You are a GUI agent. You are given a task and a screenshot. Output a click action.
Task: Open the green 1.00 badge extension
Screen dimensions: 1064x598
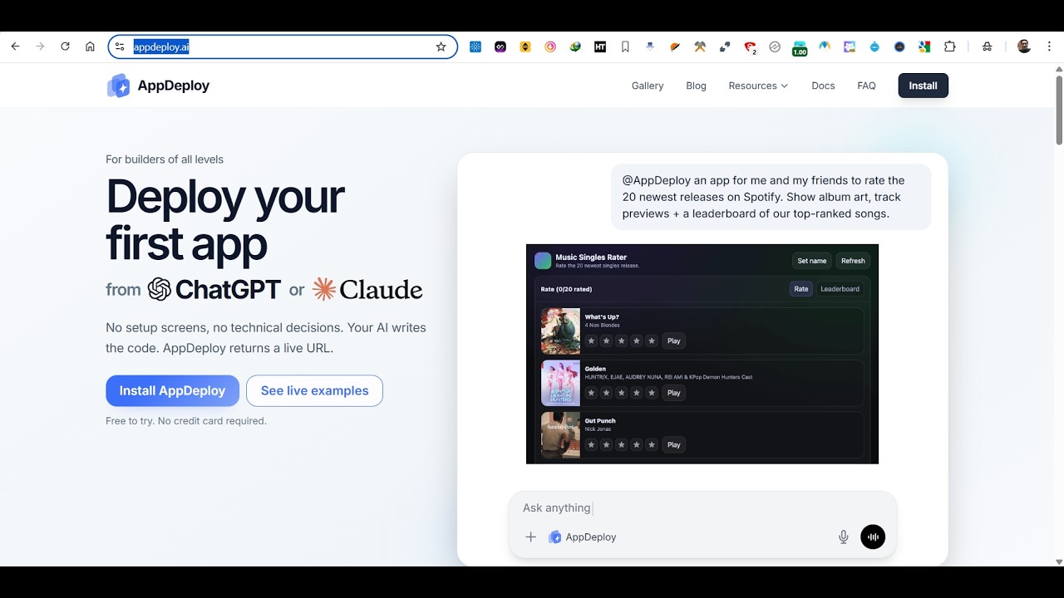pos(800,48)
